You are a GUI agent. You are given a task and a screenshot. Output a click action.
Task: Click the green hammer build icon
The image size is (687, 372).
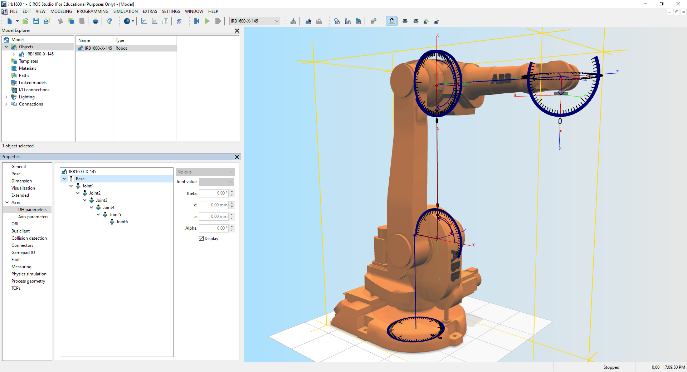[427, 21]
